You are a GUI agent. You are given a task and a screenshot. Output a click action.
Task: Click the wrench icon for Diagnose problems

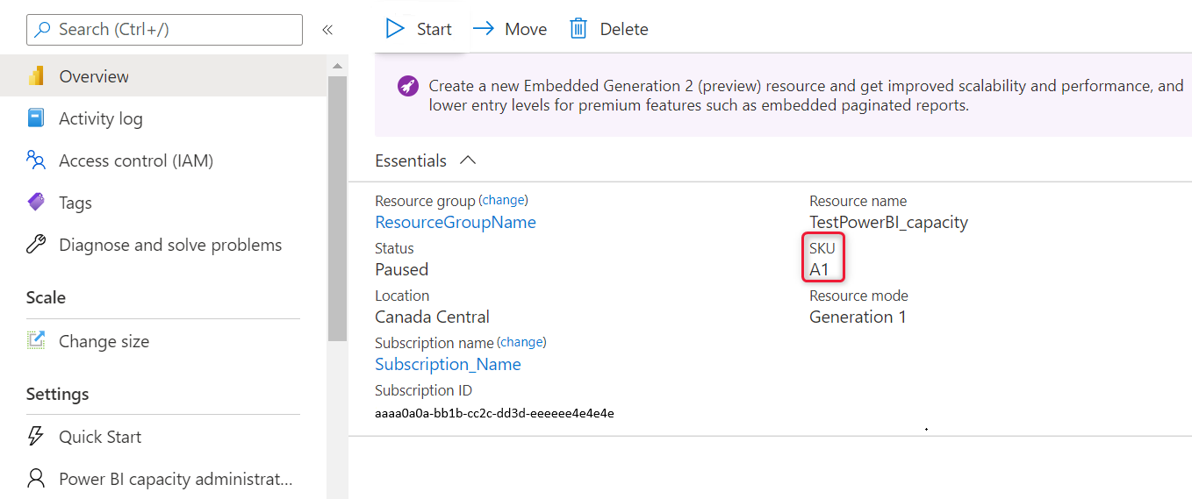pyautogui.click(x=36, y=245)
